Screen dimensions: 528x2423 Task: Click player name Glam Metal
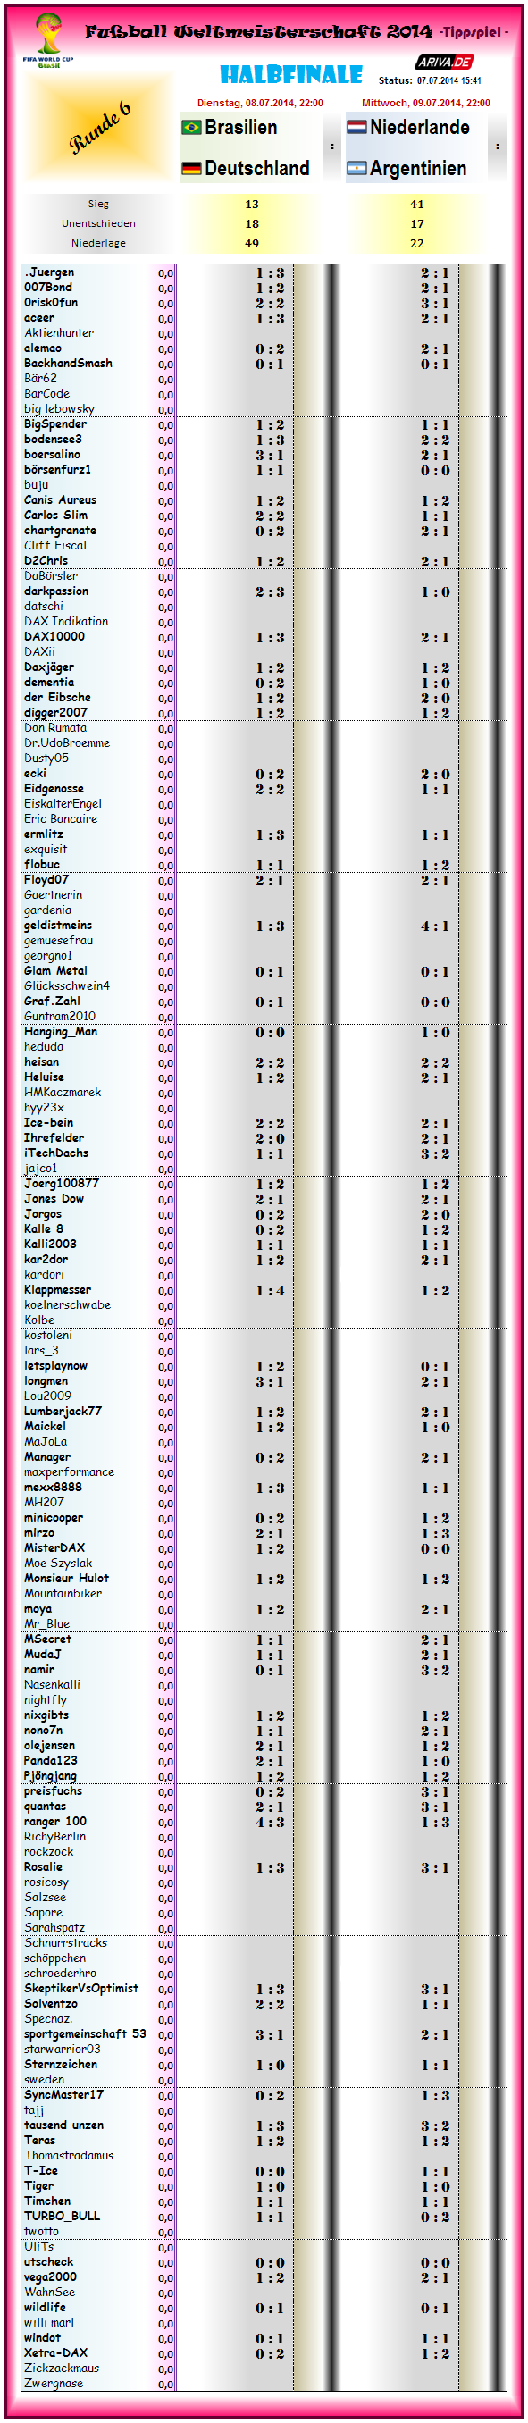(x=55, y=970)
